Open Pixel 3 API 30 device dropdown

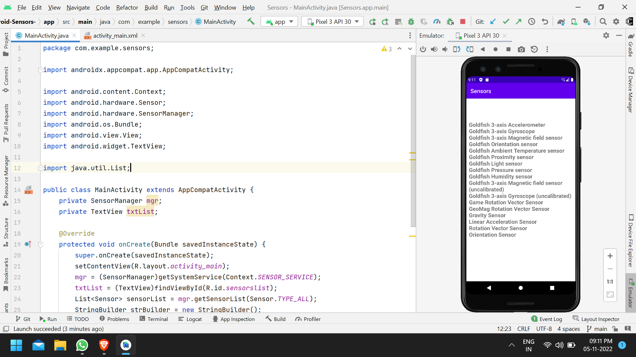coord(333,21)
